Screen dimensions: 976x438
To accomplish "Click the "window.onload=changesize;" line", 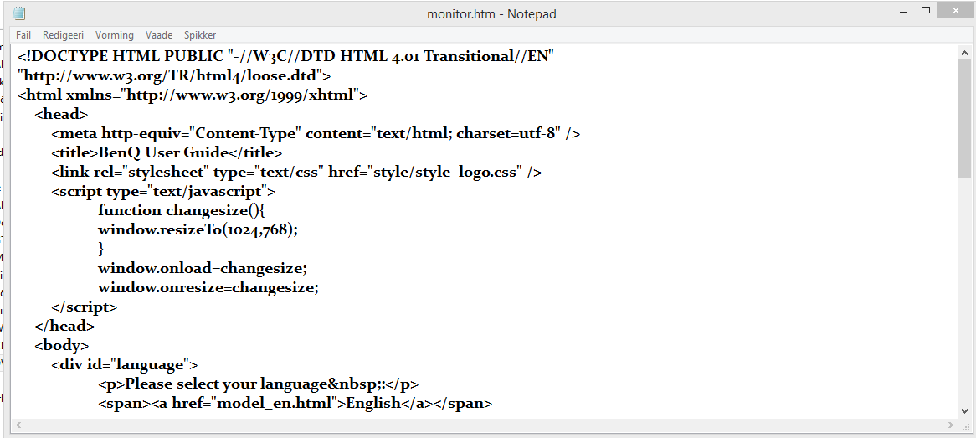I will [x=203, y=268].
